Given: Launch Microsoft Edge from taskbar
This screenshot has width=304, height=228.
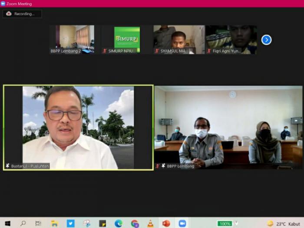Looking at the screenshot, I should tap(118, 223).
